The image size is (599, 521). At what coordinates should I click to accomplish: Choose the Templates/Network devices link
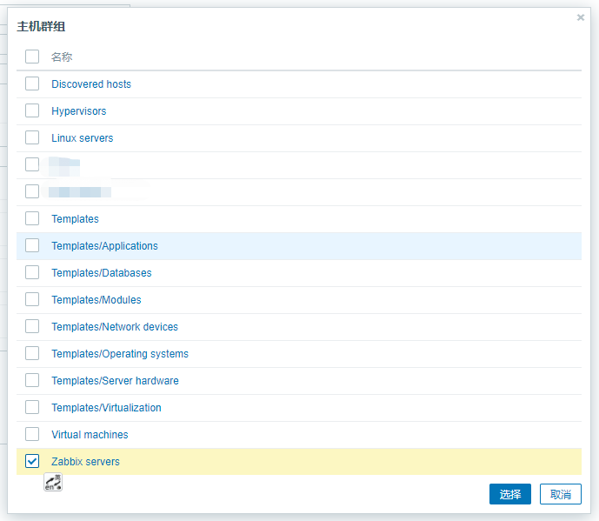pos(115,327)
